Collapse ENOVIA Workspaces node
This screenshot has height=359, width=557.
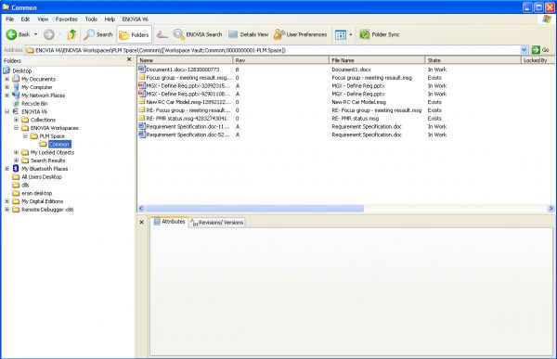[16, 128]
